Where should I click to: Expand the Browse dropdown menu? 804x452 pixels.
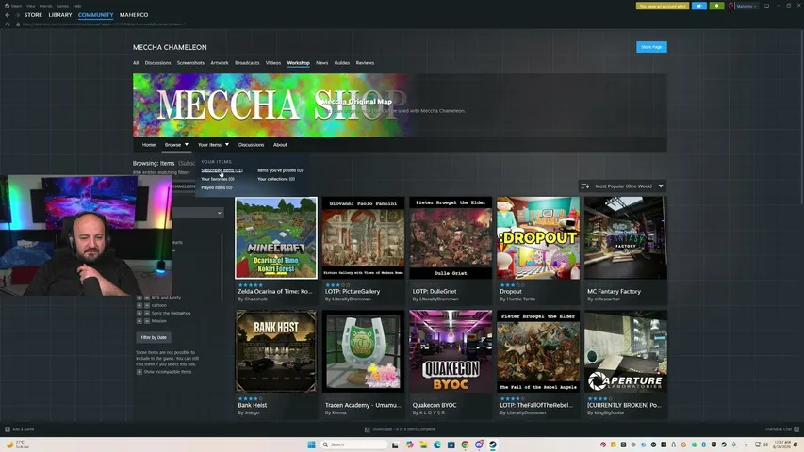pos(176,144)
